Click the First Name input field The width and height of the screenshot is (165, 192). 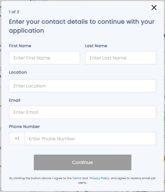click(x=45, y=58)
